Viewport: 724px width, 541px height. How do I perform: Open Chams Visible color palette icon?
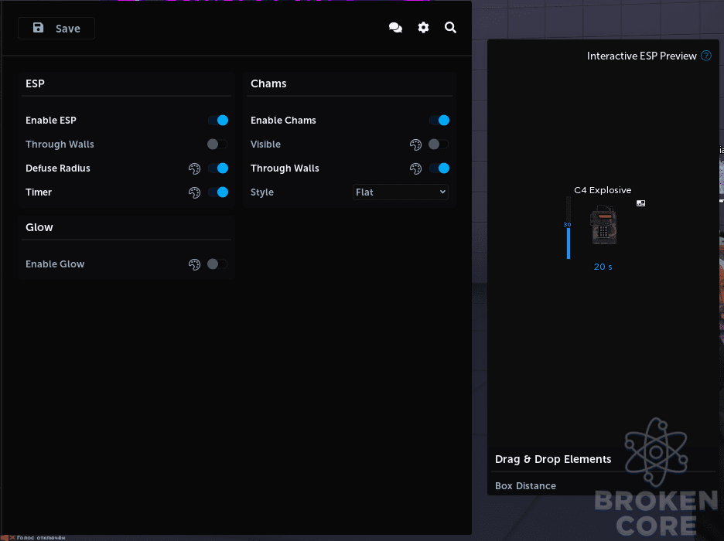click(415, 145)
